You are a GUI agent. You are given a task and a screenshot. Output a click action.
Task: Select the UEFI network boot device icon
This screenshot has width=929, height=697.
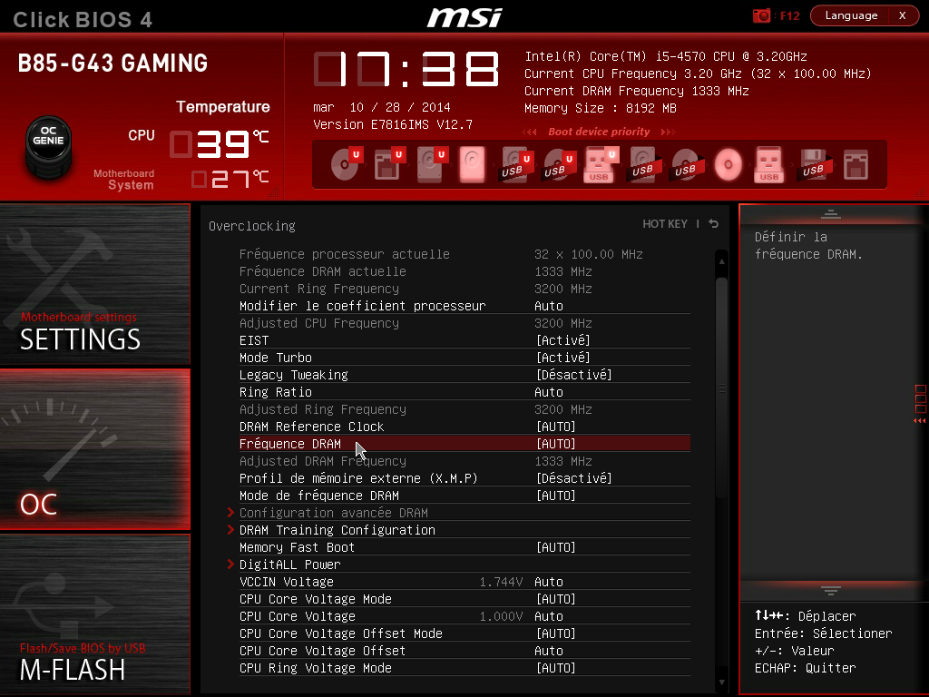coord(388,164)
